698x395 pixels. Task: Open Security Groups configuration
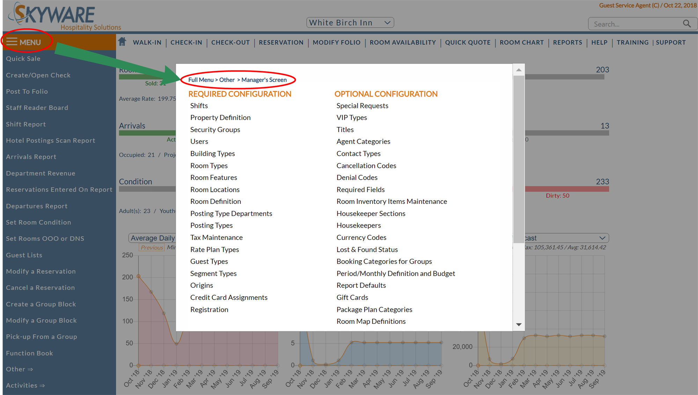click(215, 130)
